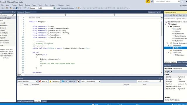
Task: Click the Home icon in Solution Explorer
Action: coord(171,15)
